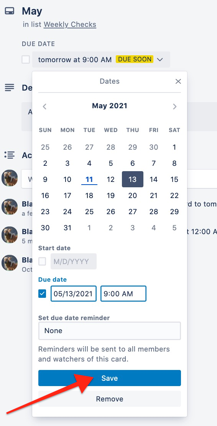Close the Dates popup with X

coord(178,81)
